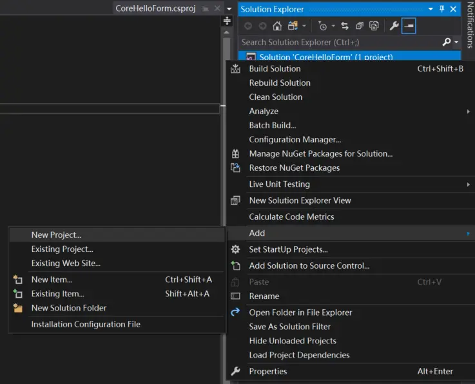The width and height of the screenshot is (475, 384).
Task: Expand the Live Unit Testing submenu
Action: [351, 184]
